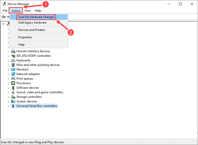Select the Monitors label

(x=23, y=69)
